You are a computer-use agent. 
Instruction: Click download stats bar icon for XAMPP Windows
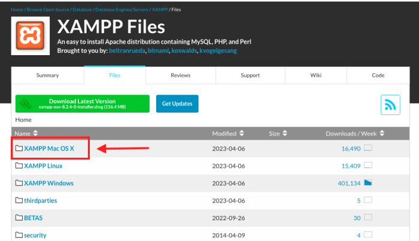point(368,183)
